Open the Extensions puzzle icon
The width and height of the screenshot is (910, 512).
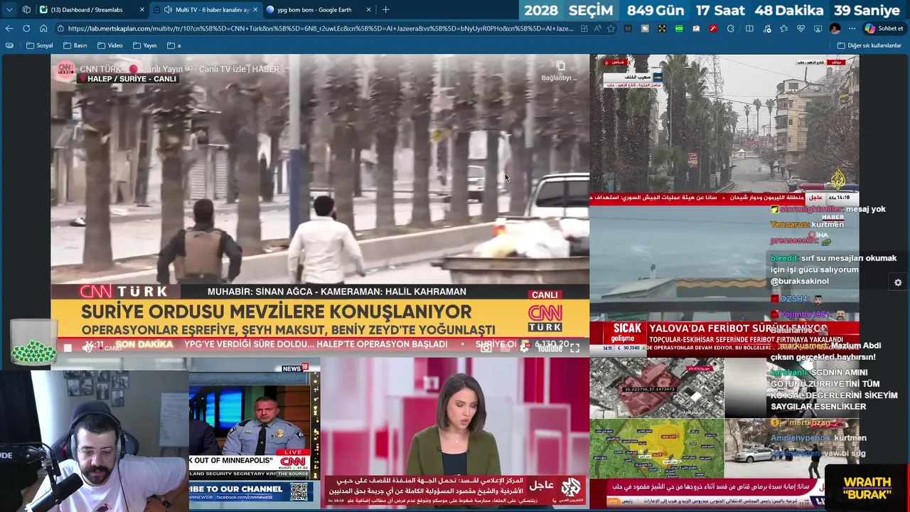[x=730, y=28]
